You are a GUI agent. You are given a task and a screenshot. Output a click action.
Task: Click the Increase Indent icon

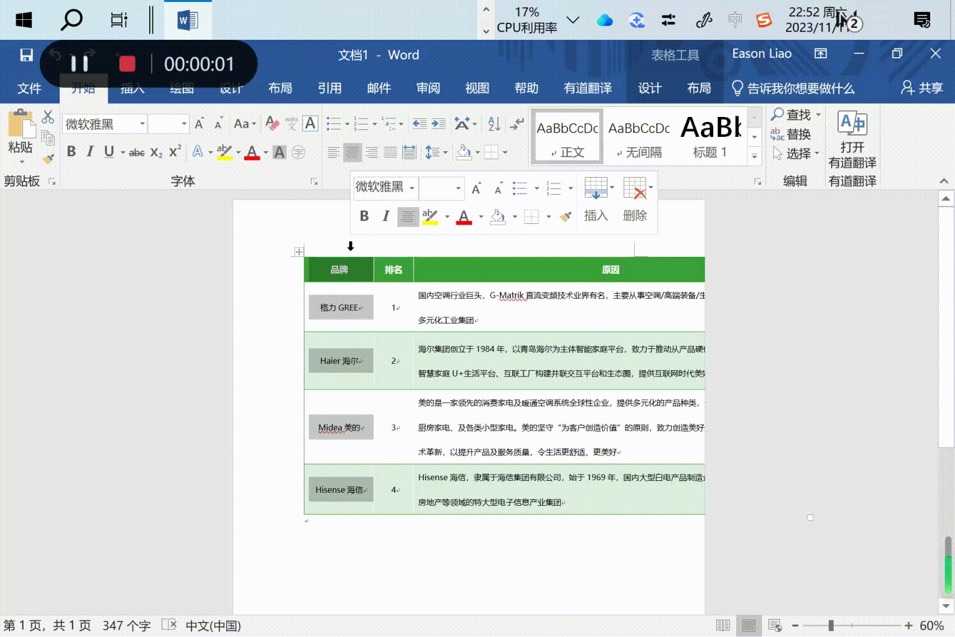438,123
